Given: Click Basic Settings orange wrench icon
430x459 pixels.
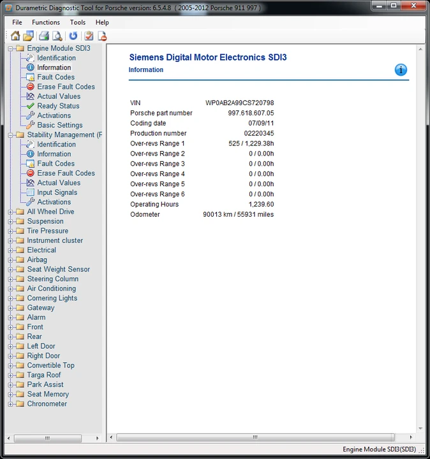Looking at the screenshot, I should (x=31, y=125).
